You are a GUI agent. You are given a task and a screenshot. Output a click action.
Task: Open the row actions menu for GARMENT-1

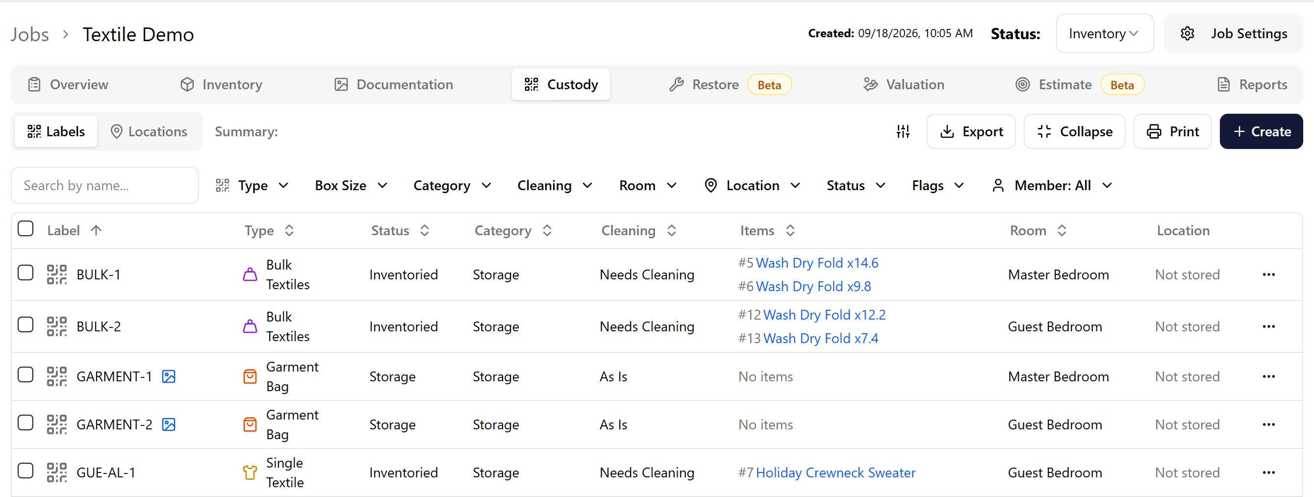pos(1268,377)
